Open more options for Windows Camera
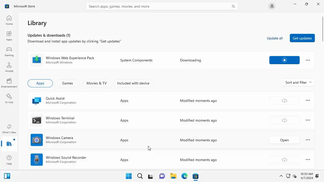324x182 pixels. click(x=308, y=140)
